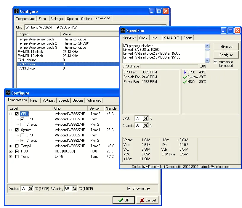Screen dimensions: 242x208
Task: Select the PWMOUT1 clock property row
Action: pyautogui.click(x=68, y=52)
